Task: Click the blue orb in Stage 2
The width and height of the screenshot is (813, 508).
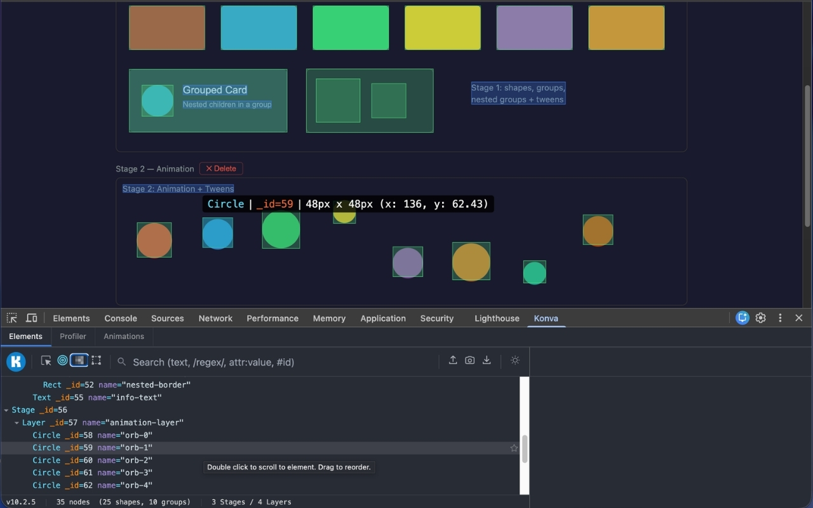Action: 218,233
